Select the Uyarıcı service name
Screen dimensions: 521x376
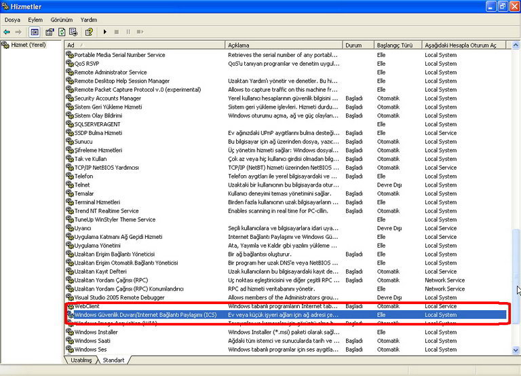83,228
